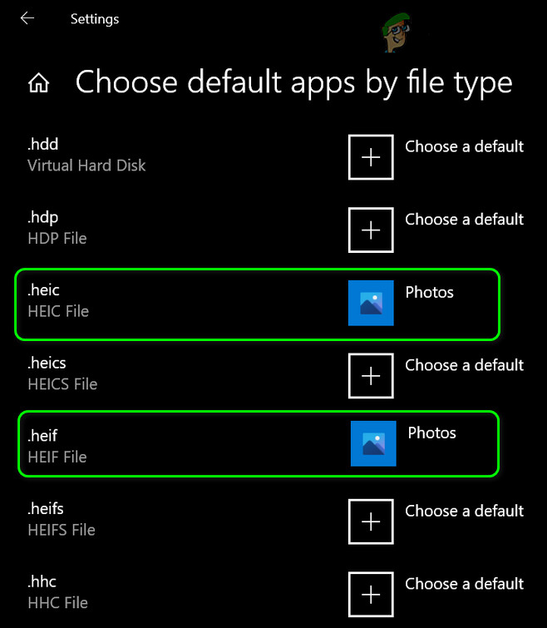Choose a default for HEICS File
This screenshot has height=628, width=547.
pos(464,365)
